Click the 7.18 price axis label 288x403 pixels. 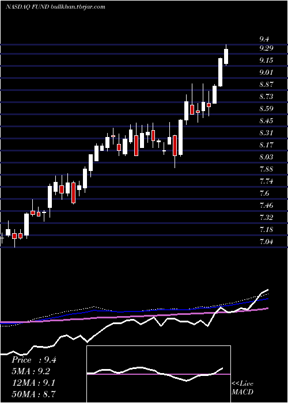(x=266, y=230)
